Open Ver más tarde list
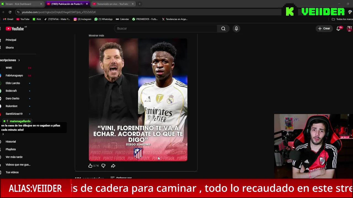 point(14,157)
